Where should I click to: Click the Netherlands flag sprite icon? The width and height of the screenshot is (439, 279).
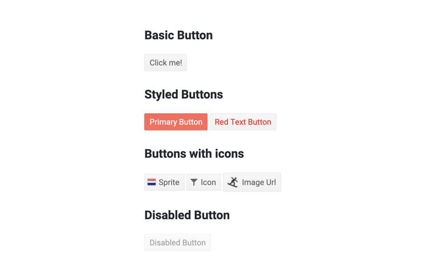(152, 182)
